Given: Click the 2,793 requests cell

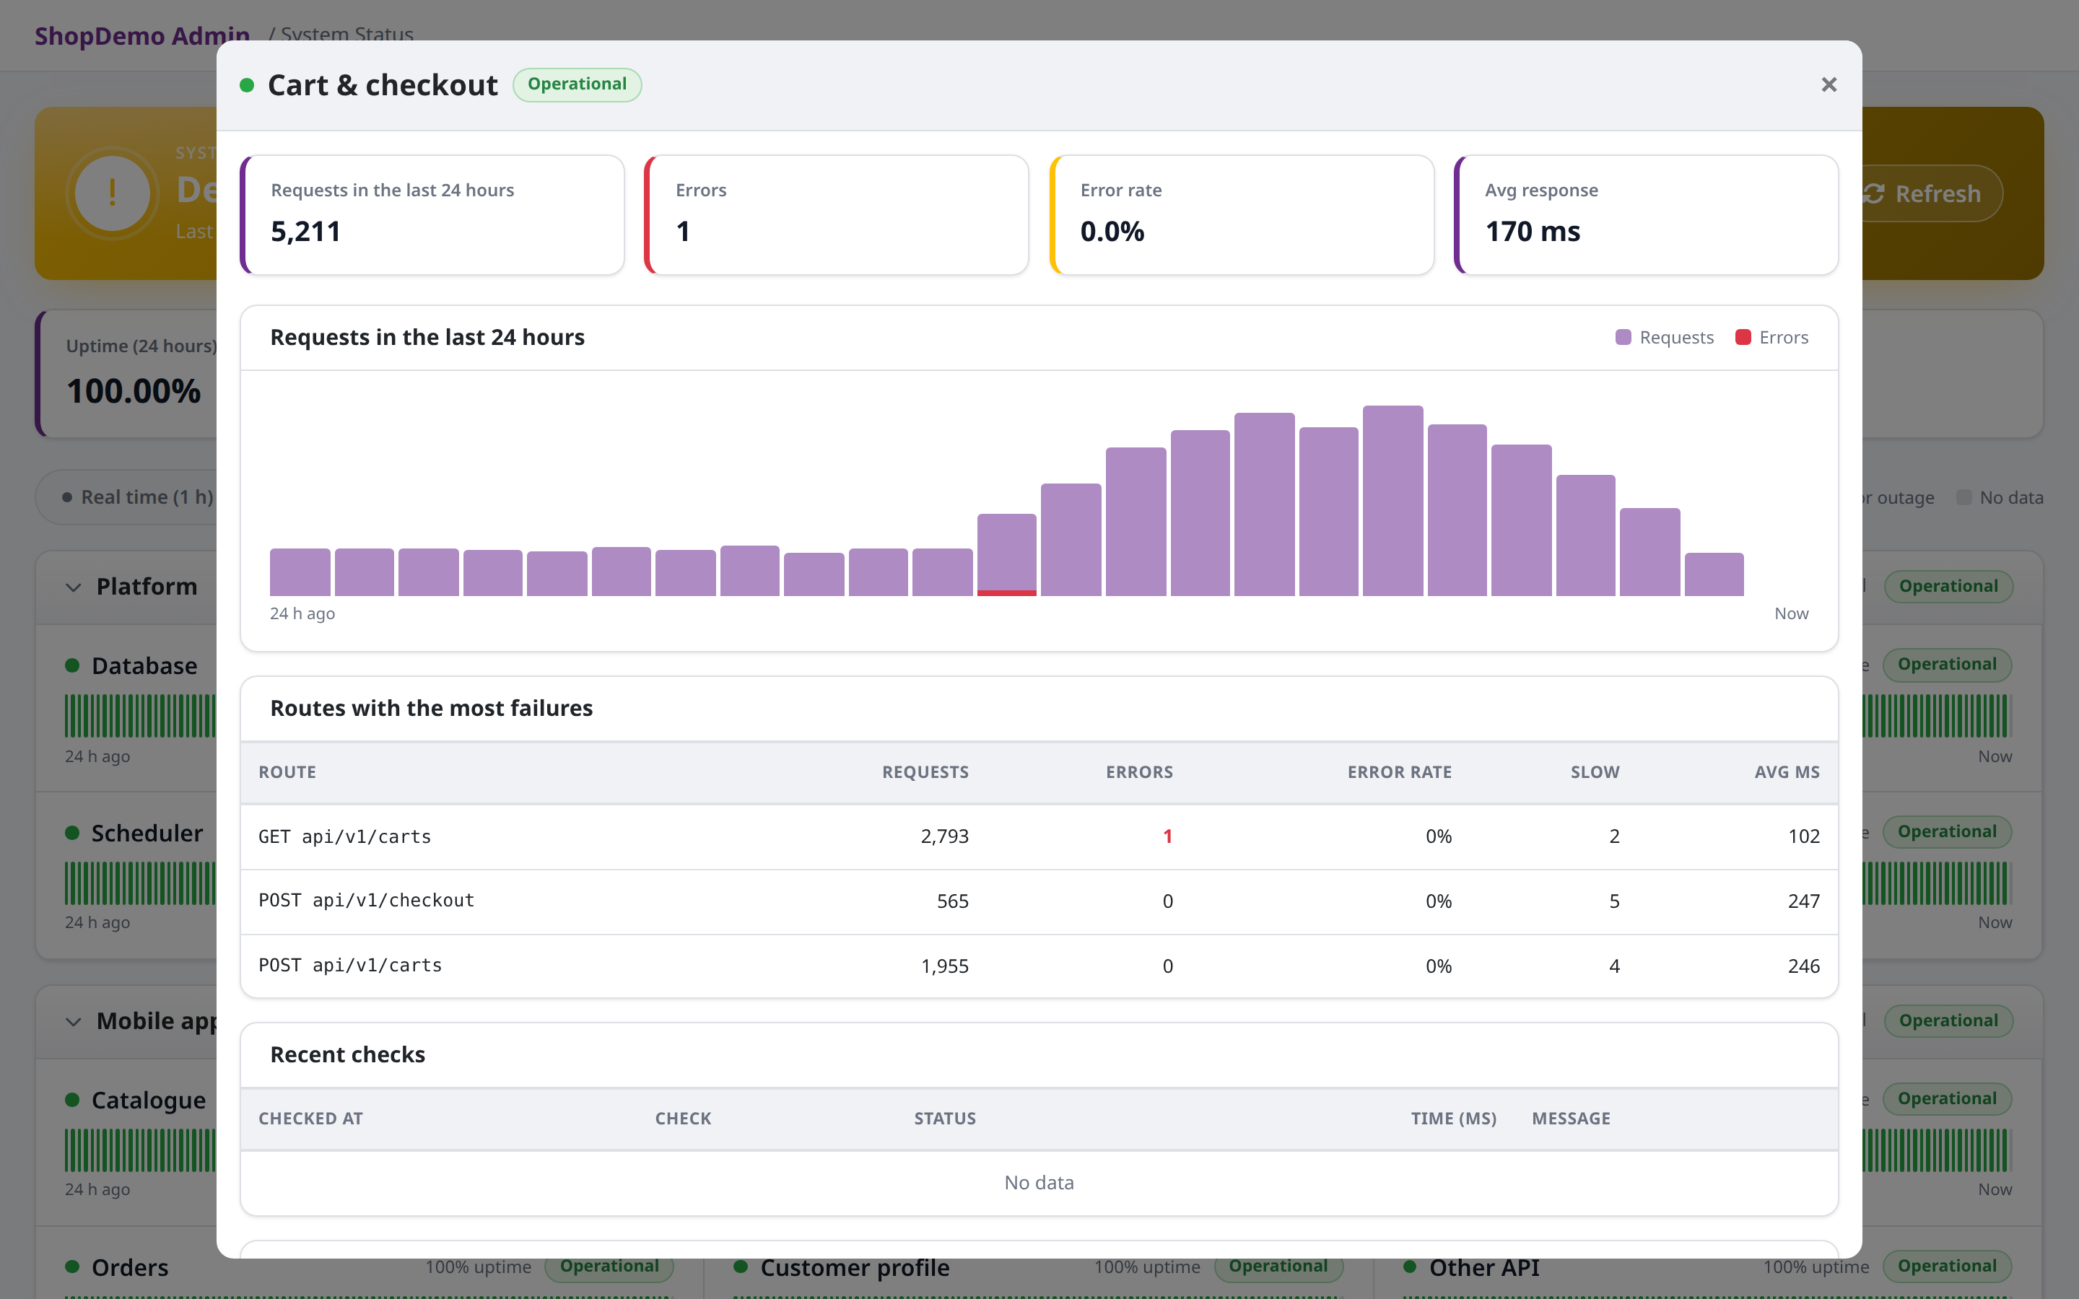Looking at the screenshot, I should [944, 836].
